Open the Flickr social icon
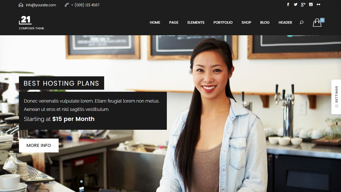Image resolution: width=341 pixels, height=192 pixels. (x=319, y=5)
